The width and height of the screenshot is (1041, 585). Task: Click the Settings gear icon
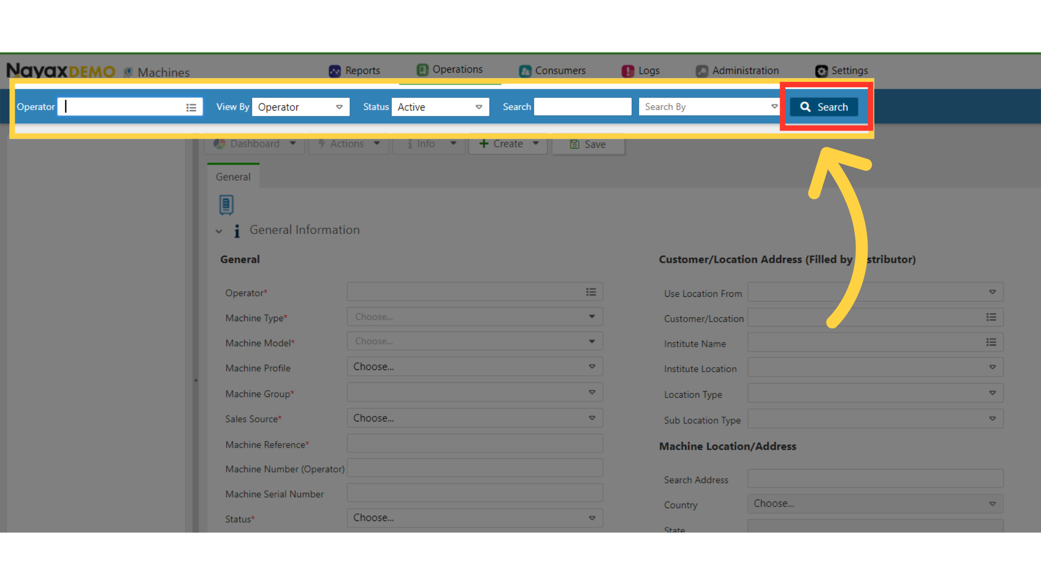pyautogui.click(x=821, y=71)
